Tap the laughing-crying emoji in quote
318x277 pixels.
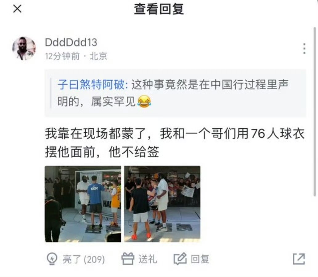point(145,101)
